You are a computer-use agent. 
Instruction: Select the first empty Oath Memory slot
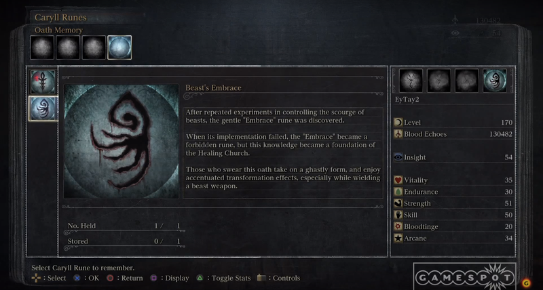[x=42, y=47]
